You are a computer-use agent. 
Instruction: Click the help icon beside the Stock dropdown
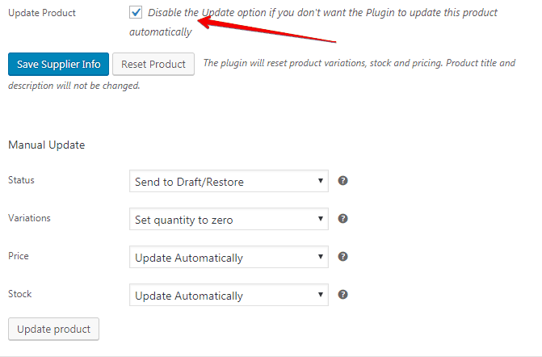coord(342,295)
